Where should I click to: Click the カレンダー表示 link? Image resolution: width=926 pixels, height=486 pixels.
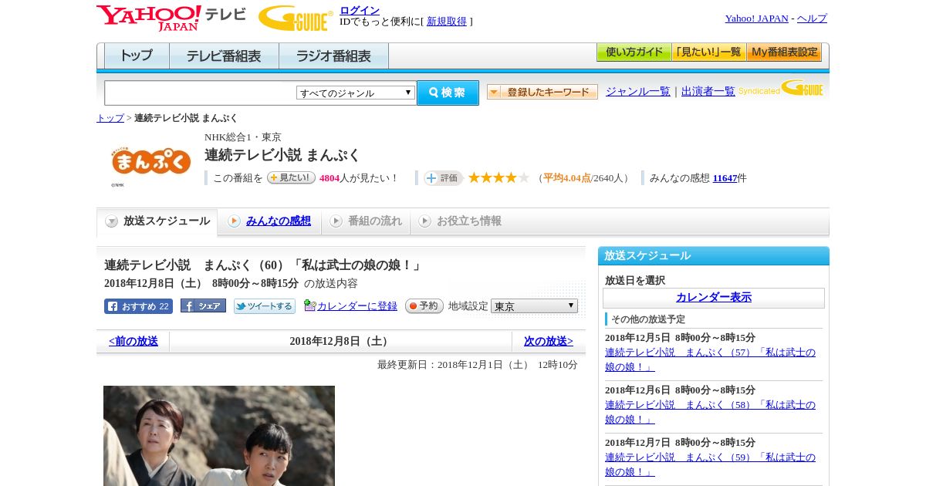point(714,298)
